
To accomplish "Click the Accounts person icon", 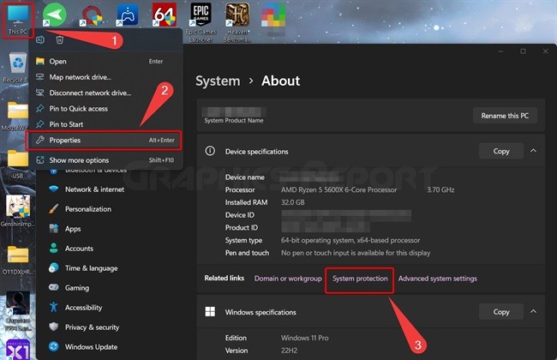I will point(54,248).
